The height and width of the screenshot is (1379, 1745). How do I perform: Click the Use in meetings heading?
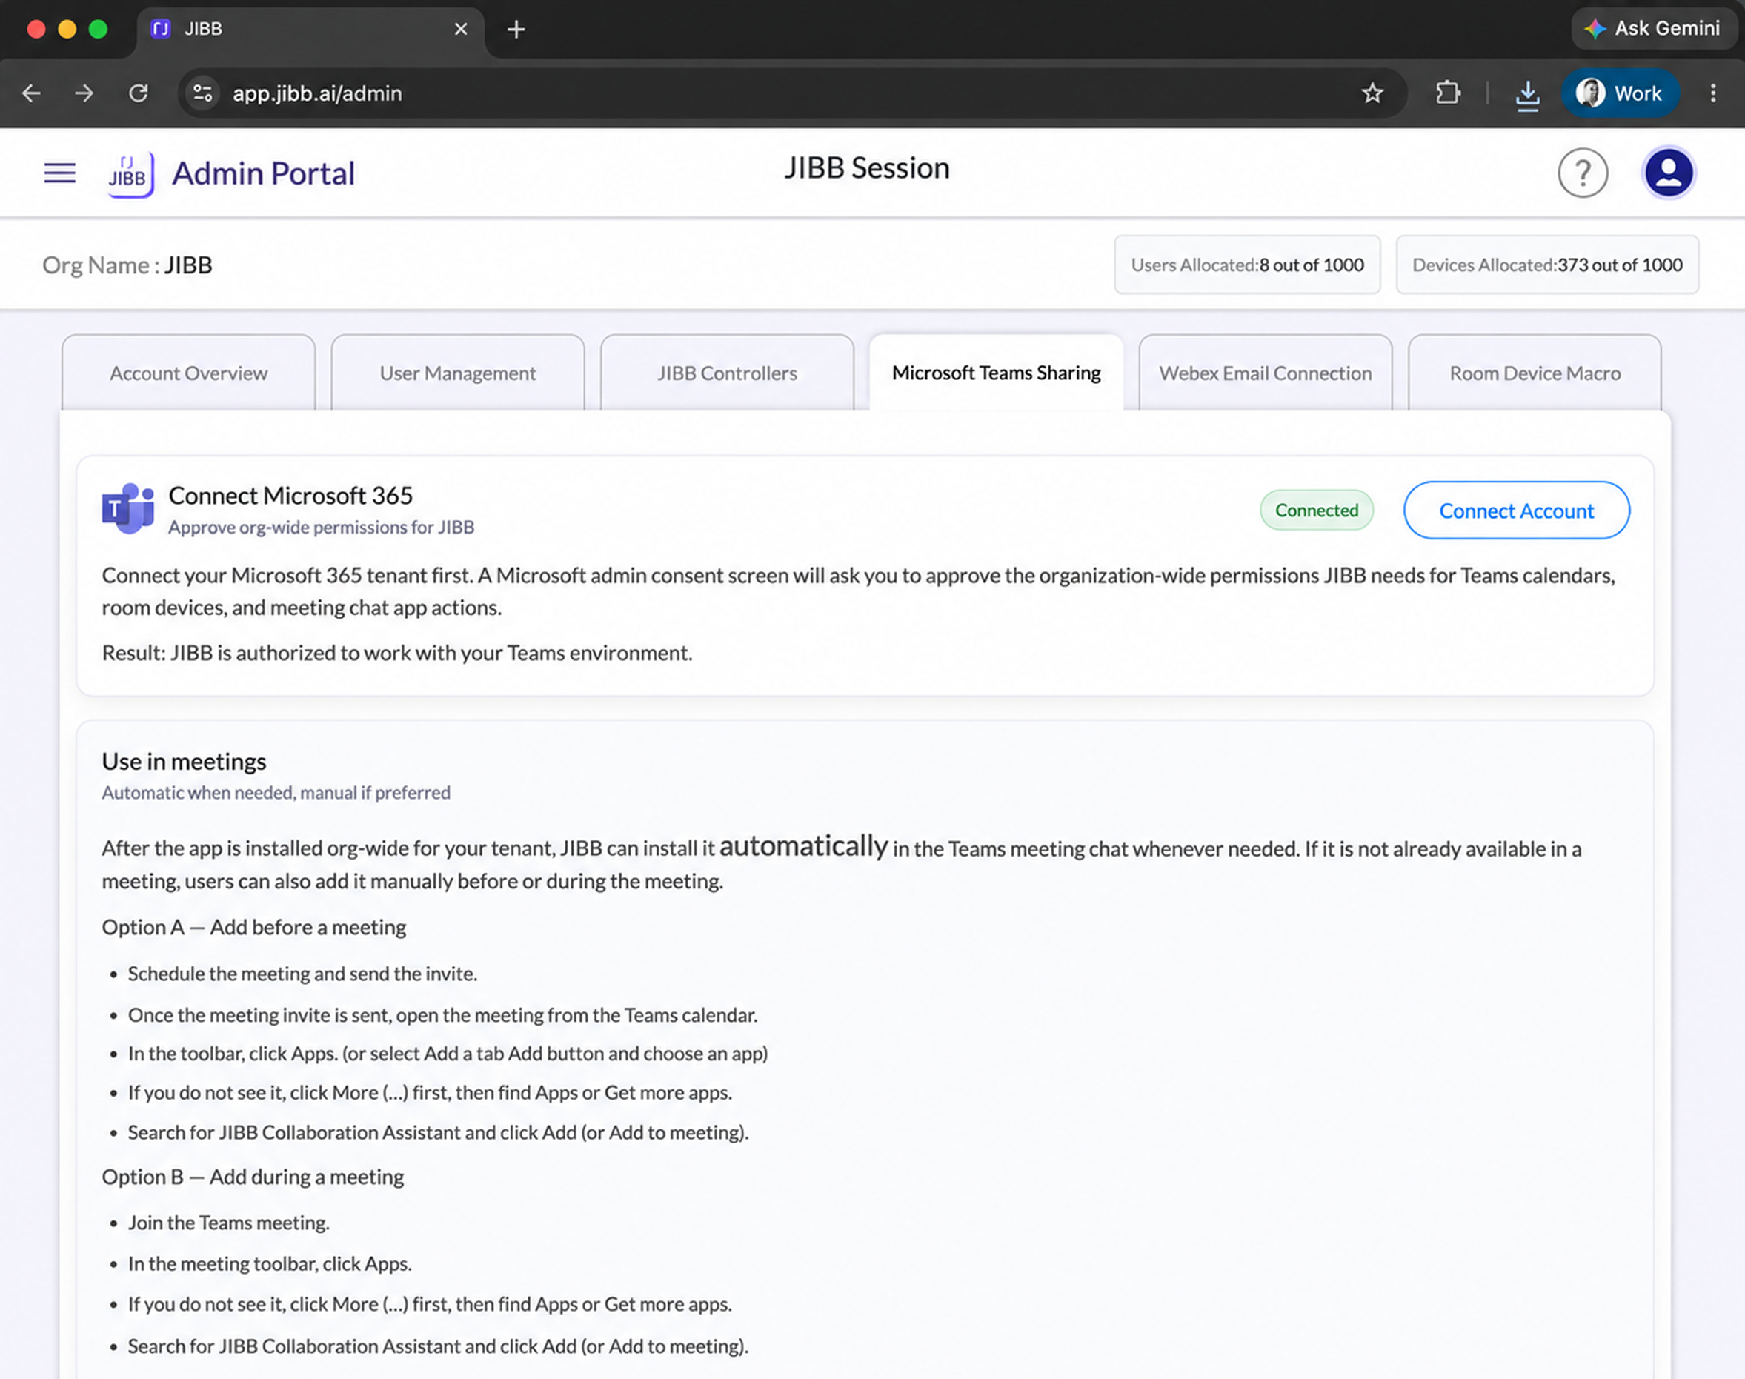click(184, 761)
